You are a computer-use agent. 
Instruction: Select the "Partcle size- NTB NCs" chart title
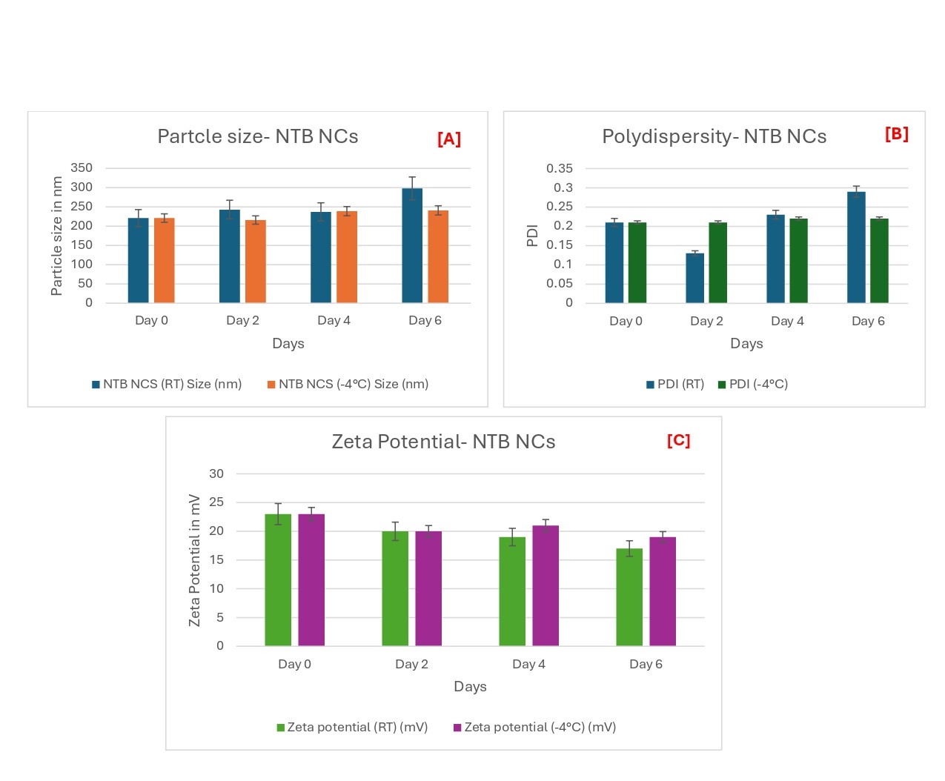coord(258,136)
